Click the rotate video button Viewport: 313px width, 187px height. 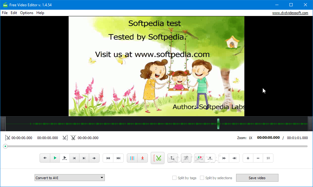(172, 158)
